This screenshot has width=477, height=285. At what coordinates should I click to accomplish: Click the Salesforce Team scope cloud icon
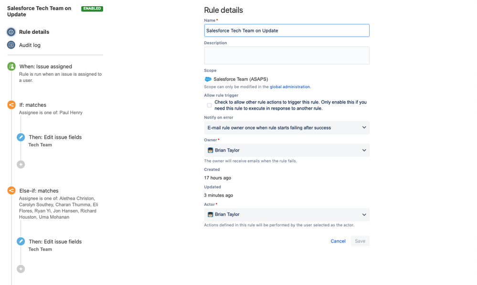point(208,79)
